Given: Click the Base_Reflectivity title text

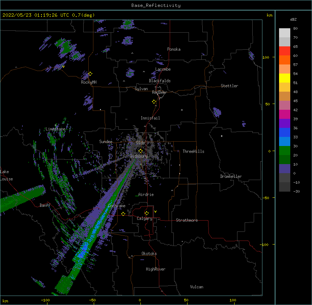Looking at the screenshot, I should [156, 5].
